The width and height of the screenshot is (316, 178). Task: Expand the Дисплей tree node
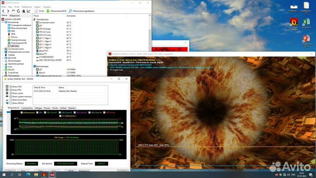[x=3, y=58]
